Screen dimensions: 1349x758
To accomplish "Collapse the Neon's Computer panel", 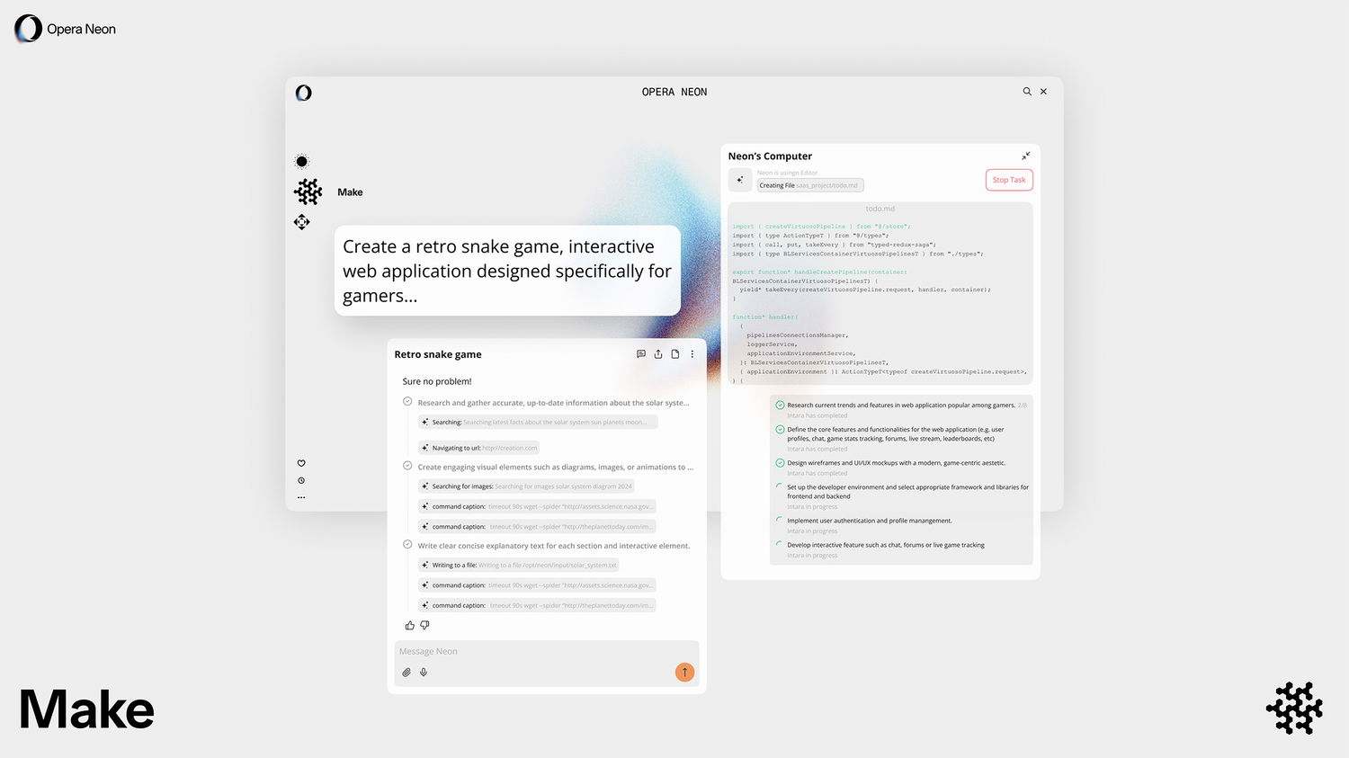I will coord(1025,156).
